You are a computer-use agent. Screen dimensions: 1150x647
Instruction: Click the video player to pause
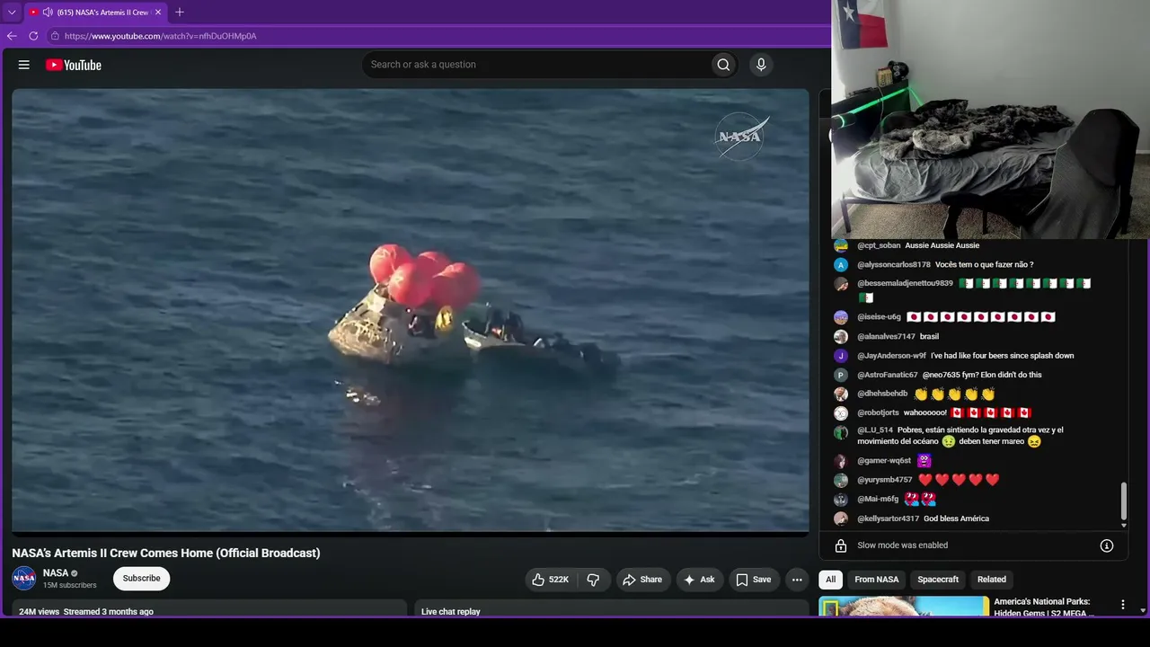tap(411, 310)
